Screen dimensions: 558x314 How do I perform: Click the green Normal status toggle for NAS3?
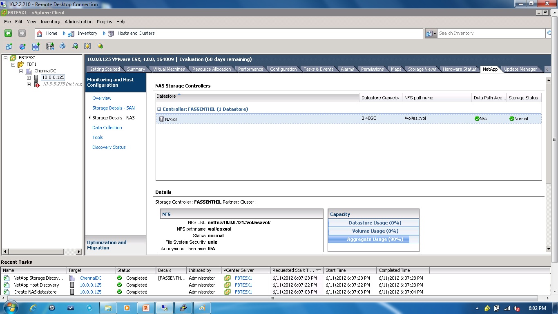(x=512, y=119)
